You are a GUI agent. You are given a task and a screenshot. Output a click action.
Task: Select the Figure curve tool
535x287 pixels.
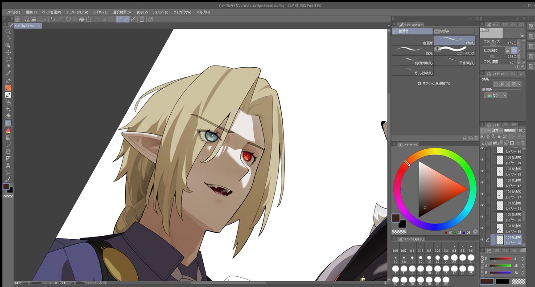coord(8,144)
